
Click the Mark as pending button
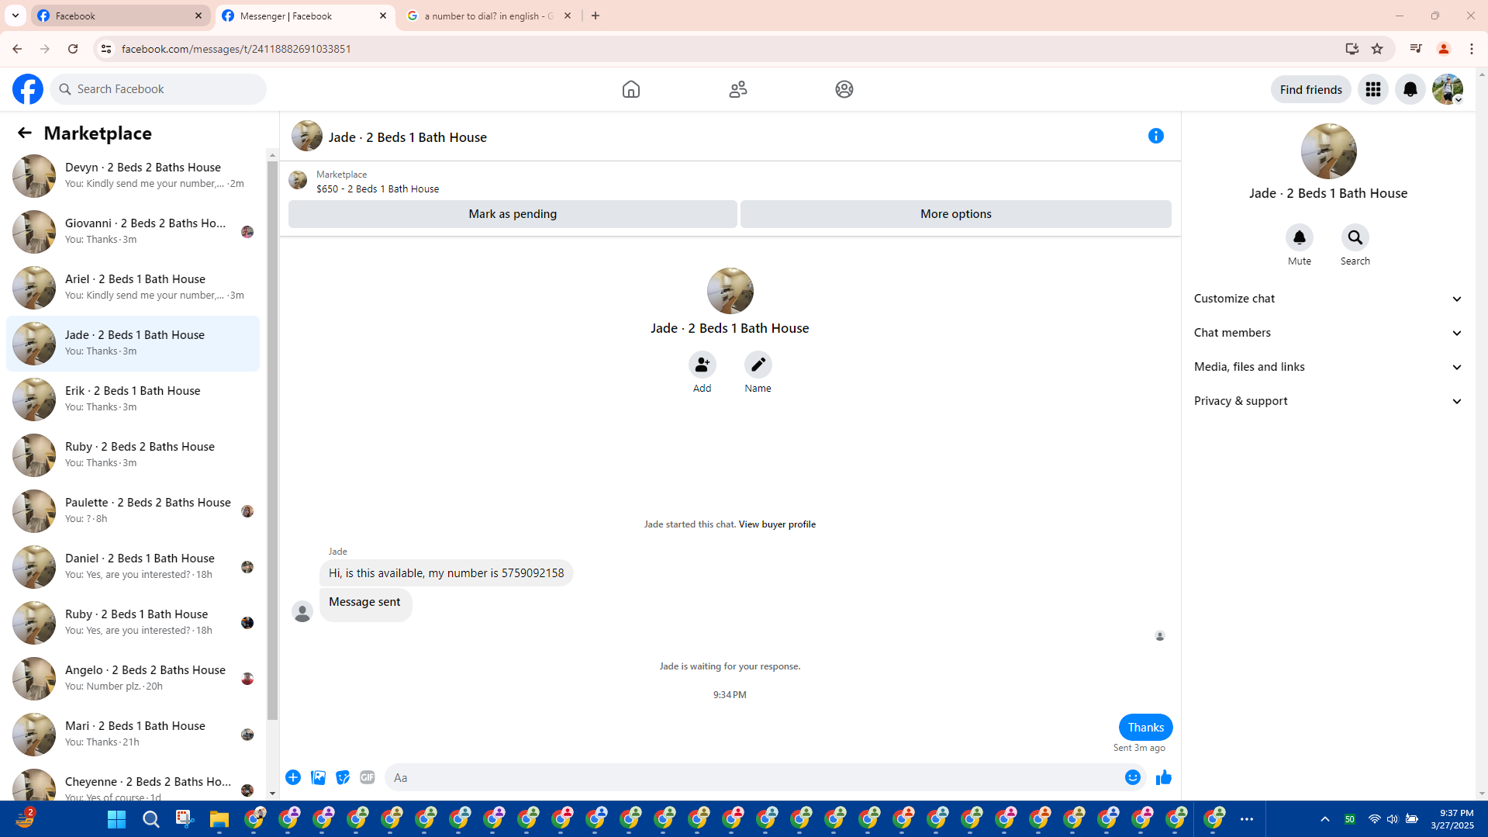(513, 214)
